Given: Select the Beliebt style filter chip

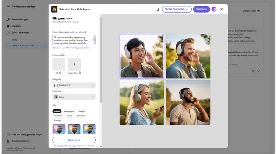Looking at the screenshot, I should (57, 111).
